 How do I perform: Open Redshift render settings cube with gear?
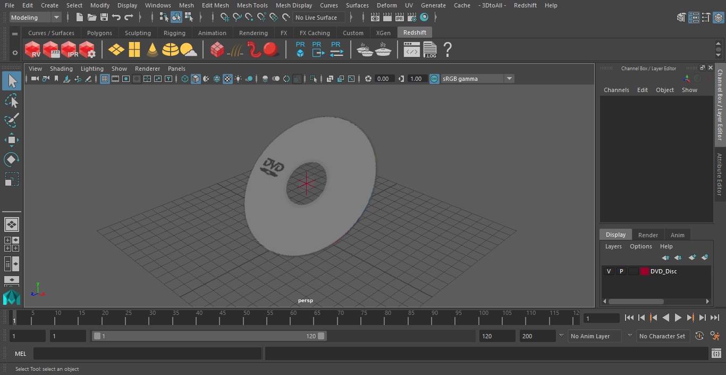(87, 50)
